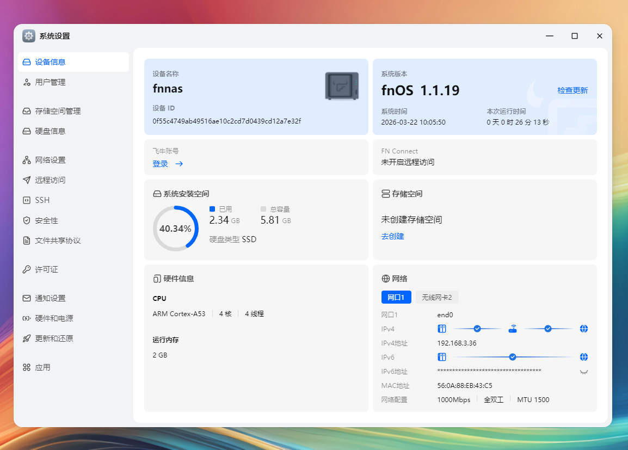Reveal hidden IPv6 address with eye icon
Viewport: 628px width, 450px height.
[584, 372]
